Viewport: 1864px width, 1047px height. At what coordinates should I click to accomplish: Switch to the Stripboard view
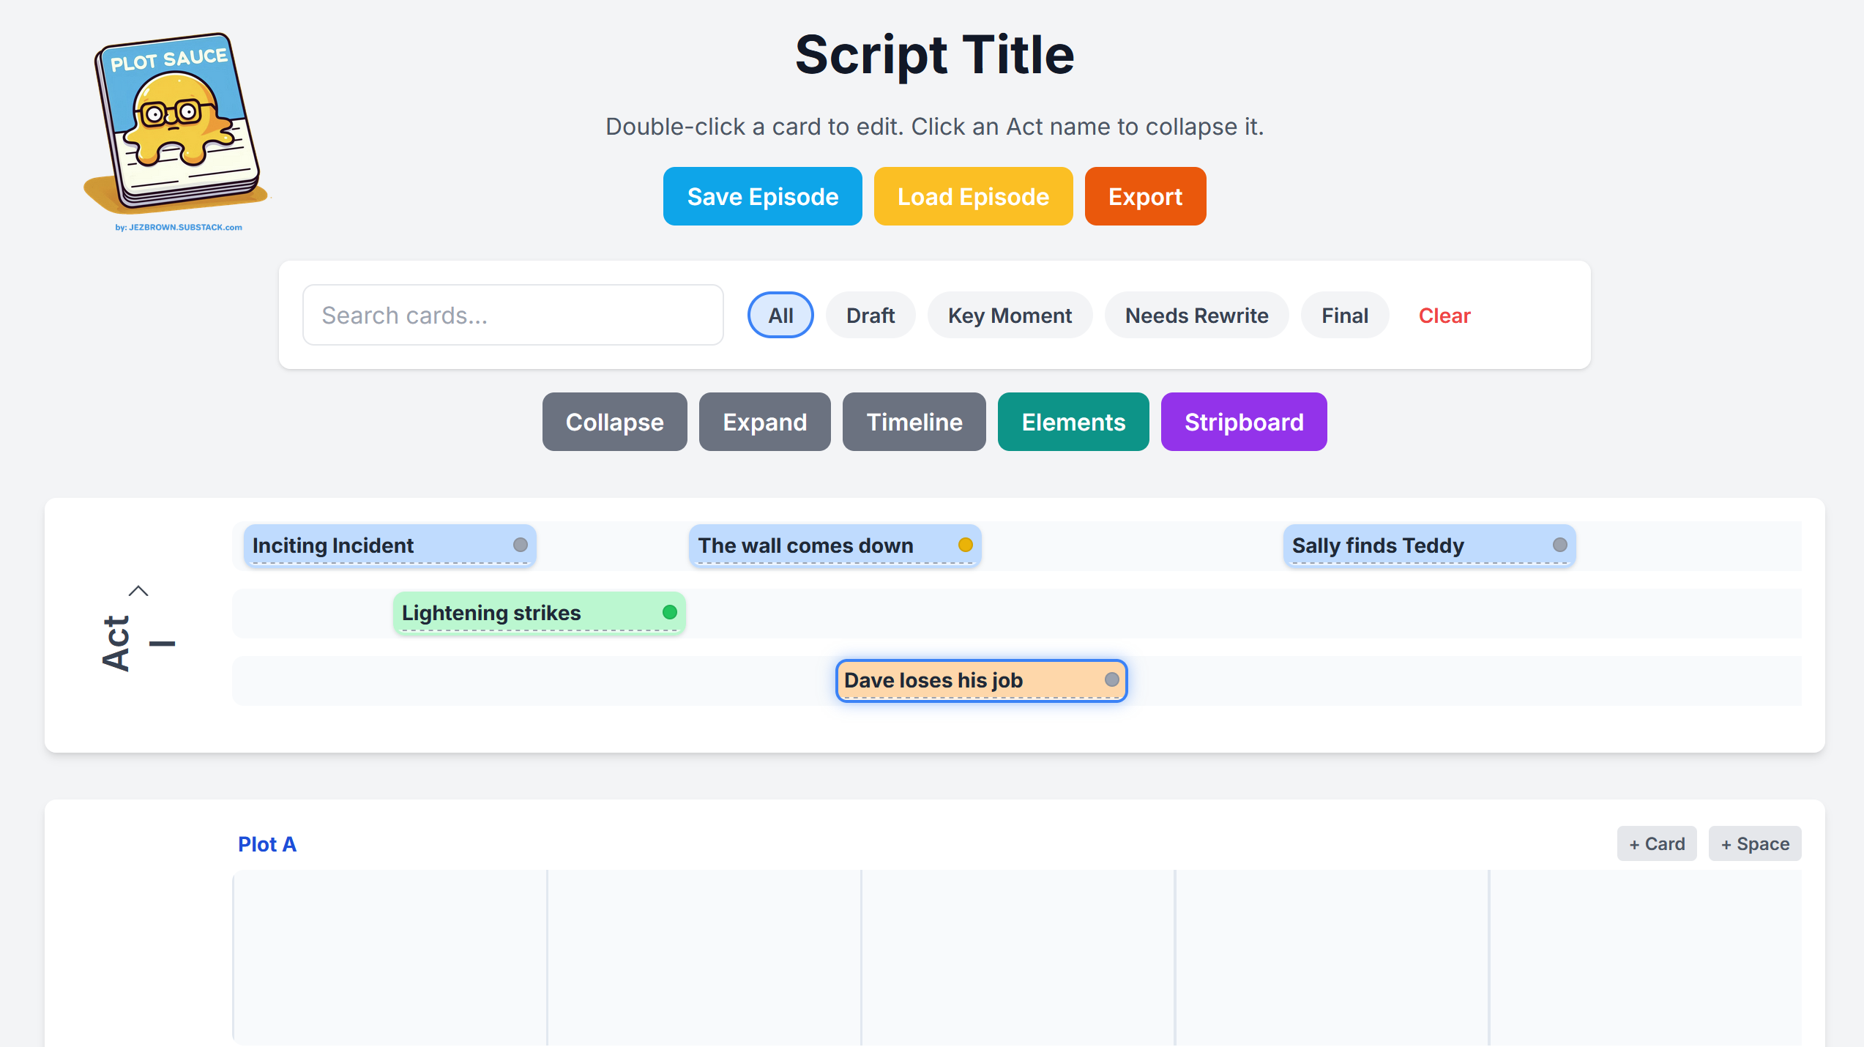pyautogui.click(x=1243, y=422)
